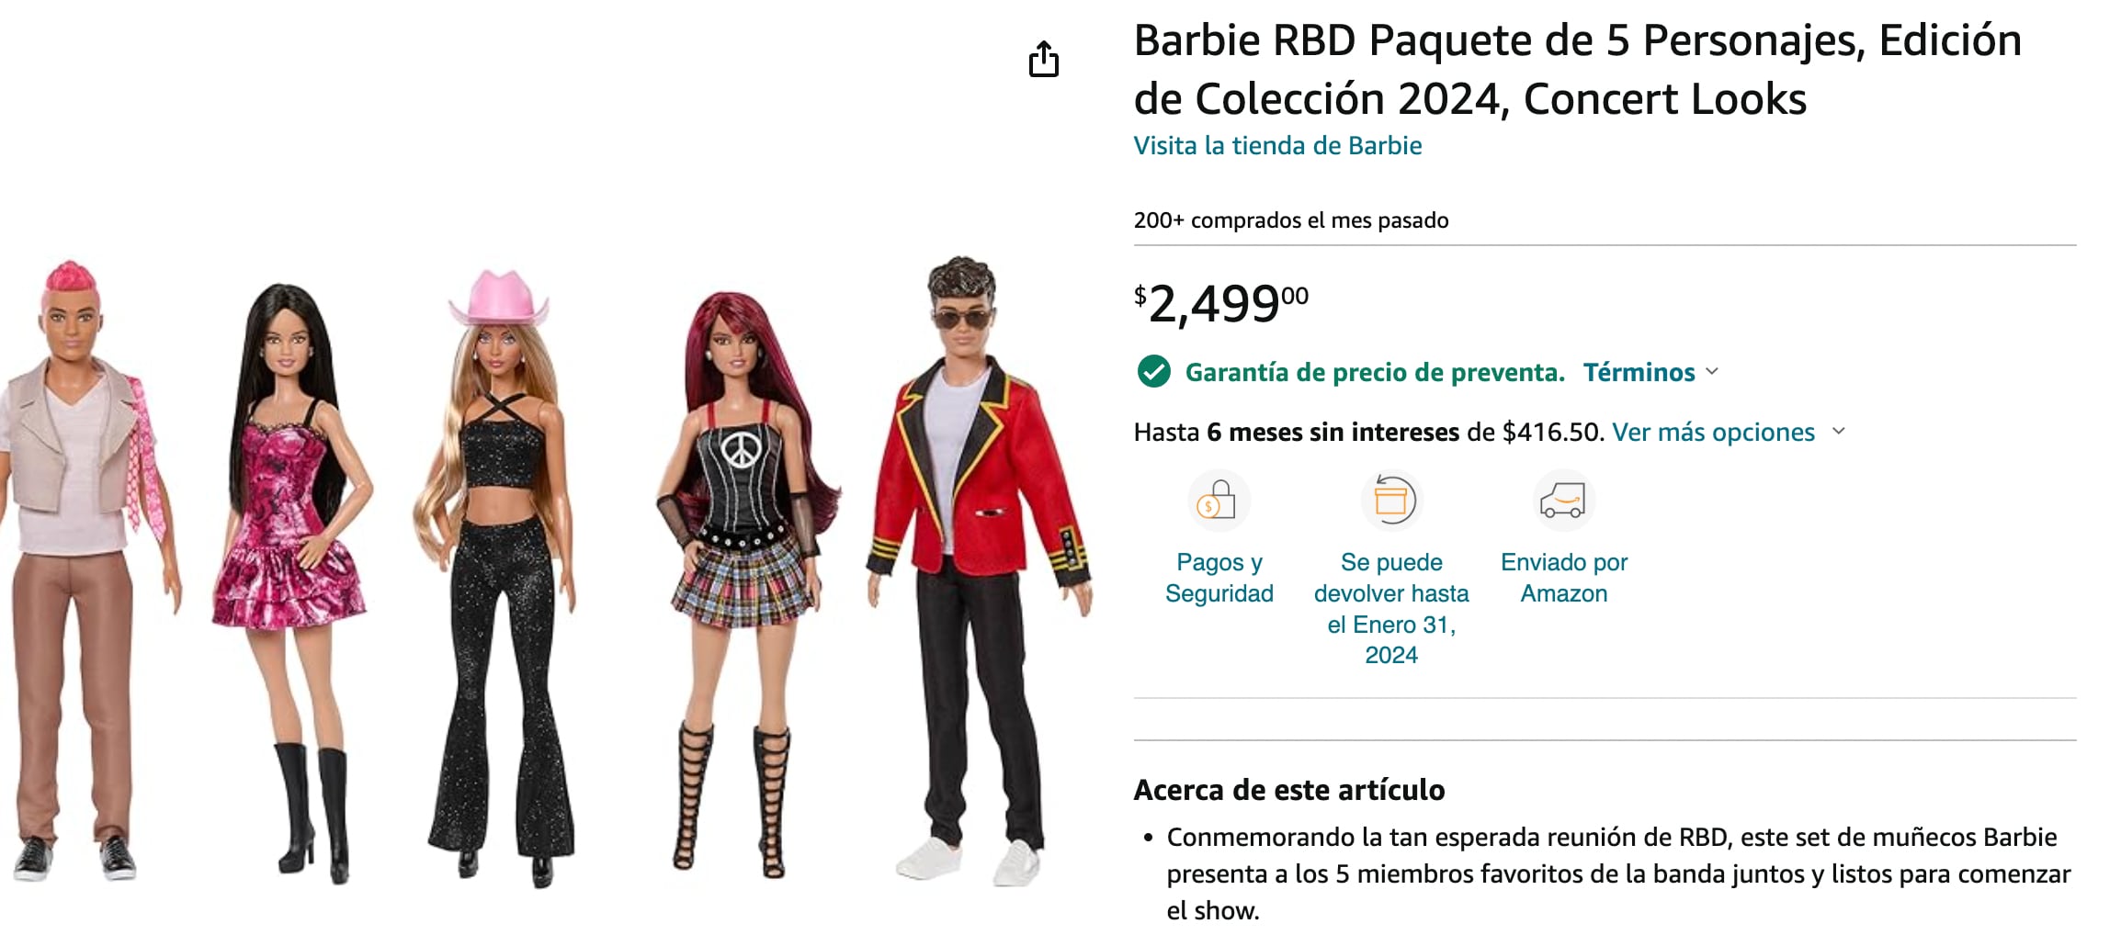Click the red-haired doll in plaid skirt
The height and width of the screenshot is (935, 2121).
(744, 583)
